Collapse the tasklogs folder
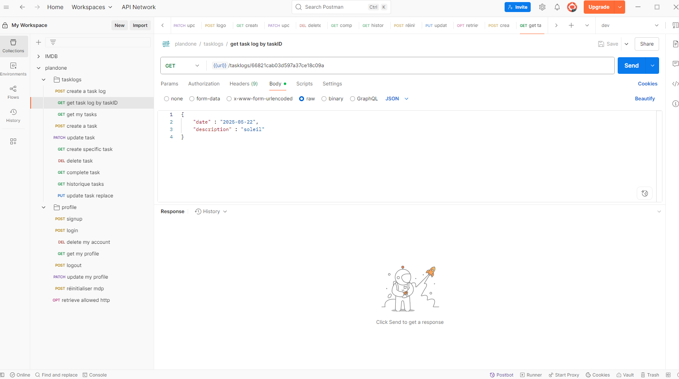 [43, 79]
